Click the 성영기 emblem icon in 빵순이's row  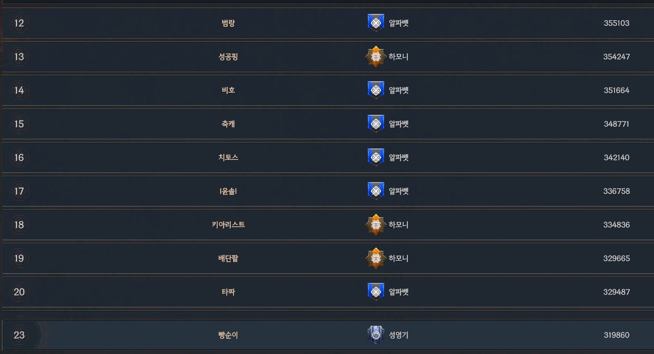375,335
